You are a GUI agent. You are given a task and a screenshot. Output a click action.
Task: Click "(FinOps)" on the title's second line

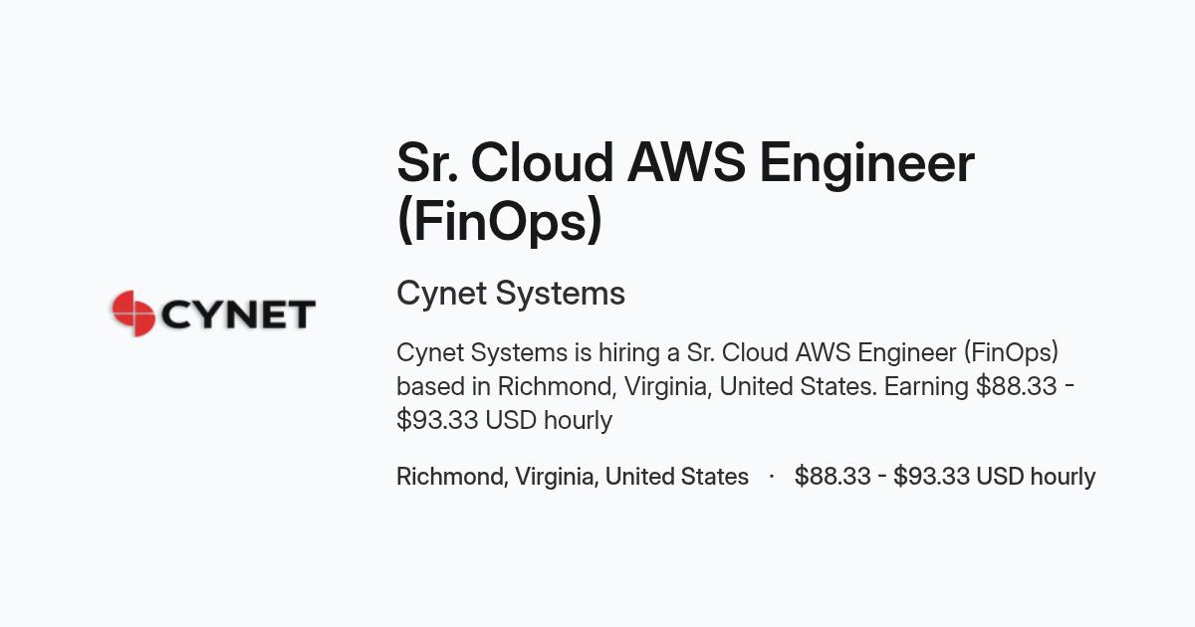click(500, 222)
